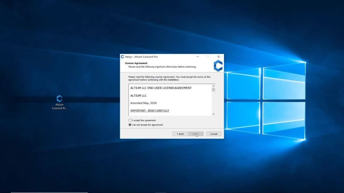Open the Altium Concord Pro desktop shortcut
This screenshot has width=344, height=193.
click(x=59, y=102)
